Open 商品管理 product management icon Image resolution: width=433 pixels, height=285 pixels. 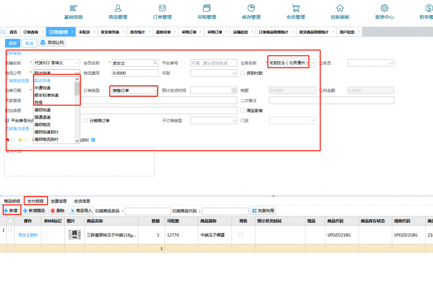[x=118, y=11]
